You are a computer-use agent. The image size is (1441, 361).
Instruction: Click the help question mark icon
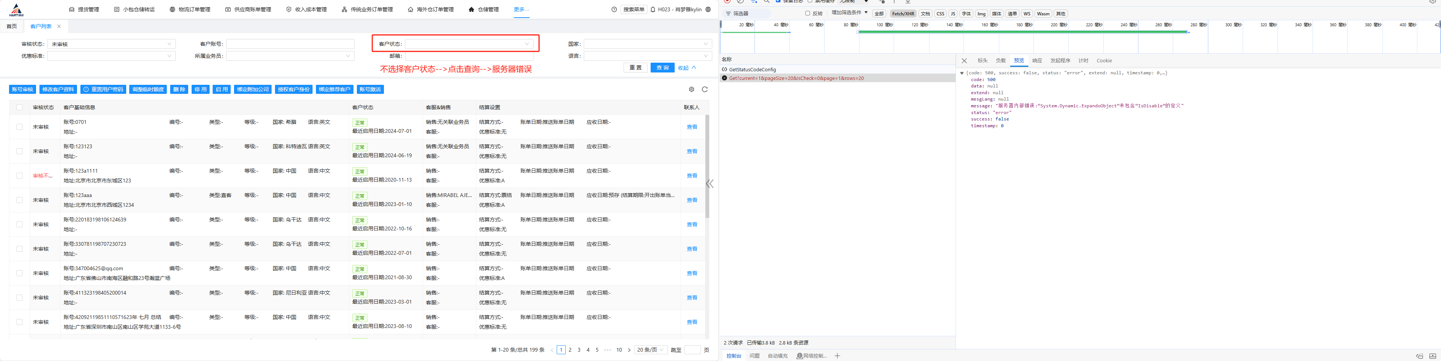point(614,9)
